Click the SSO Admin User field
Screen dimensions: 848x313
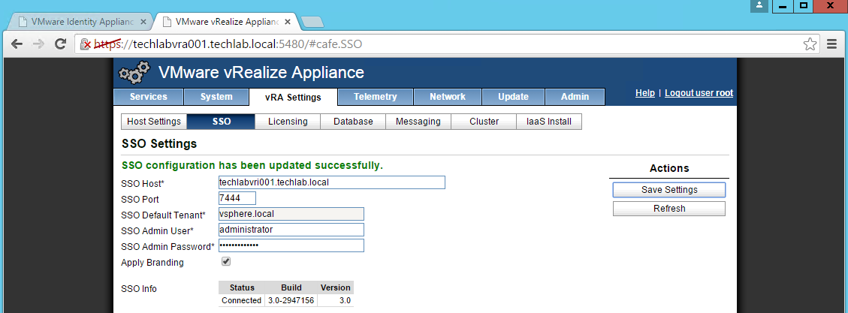291,230
